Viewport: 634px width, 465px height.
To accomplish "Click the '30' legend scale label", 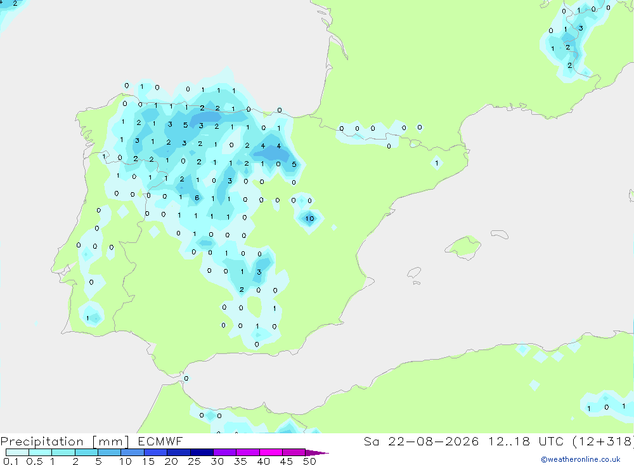I will (217, 461).
